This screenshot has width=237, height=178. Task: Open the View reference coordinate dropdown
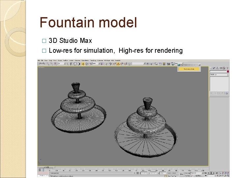click(96, 64)
